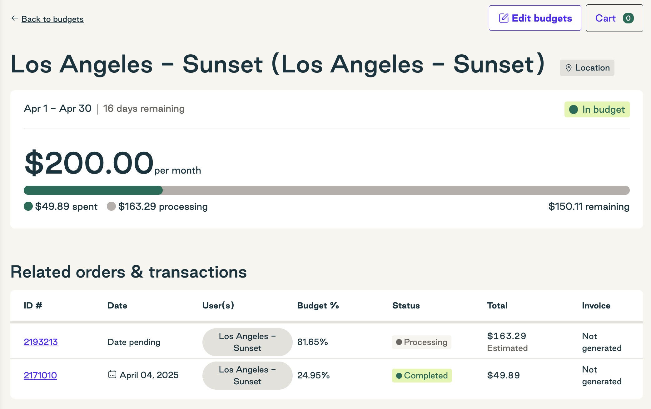The height and width of the screenshot is (409, 651).
Task: Click the Invoice column header
Action: click(x=596, y=306)
